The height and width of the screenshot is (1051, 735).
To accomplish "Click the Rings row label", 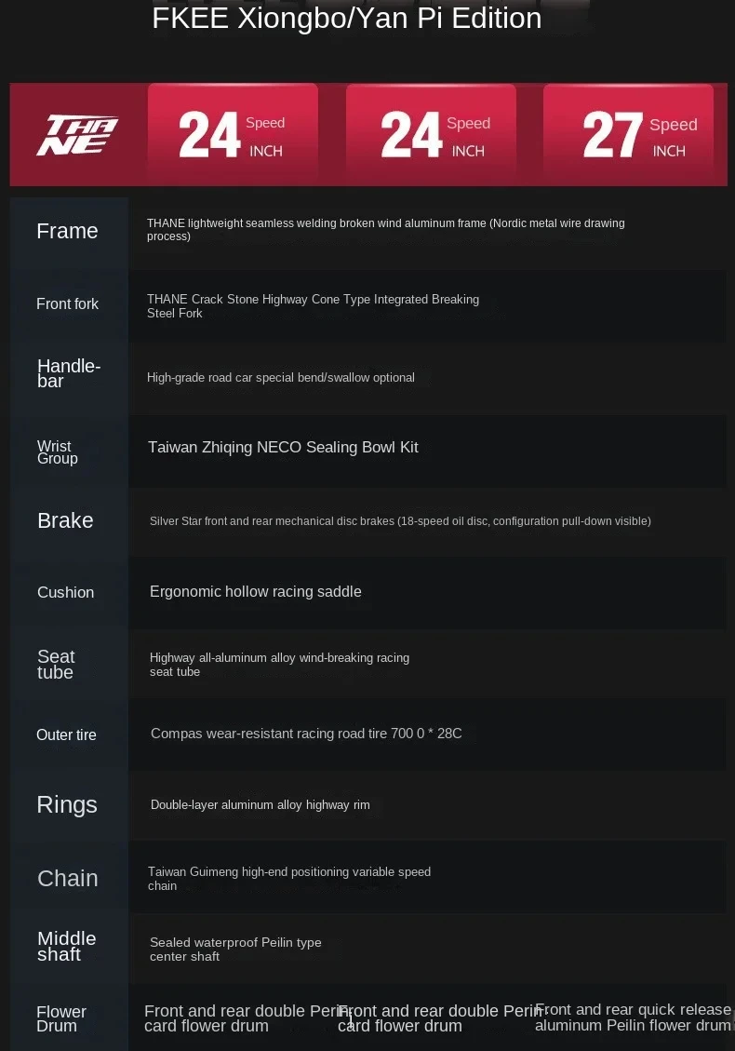I will (x=67, y=804).
